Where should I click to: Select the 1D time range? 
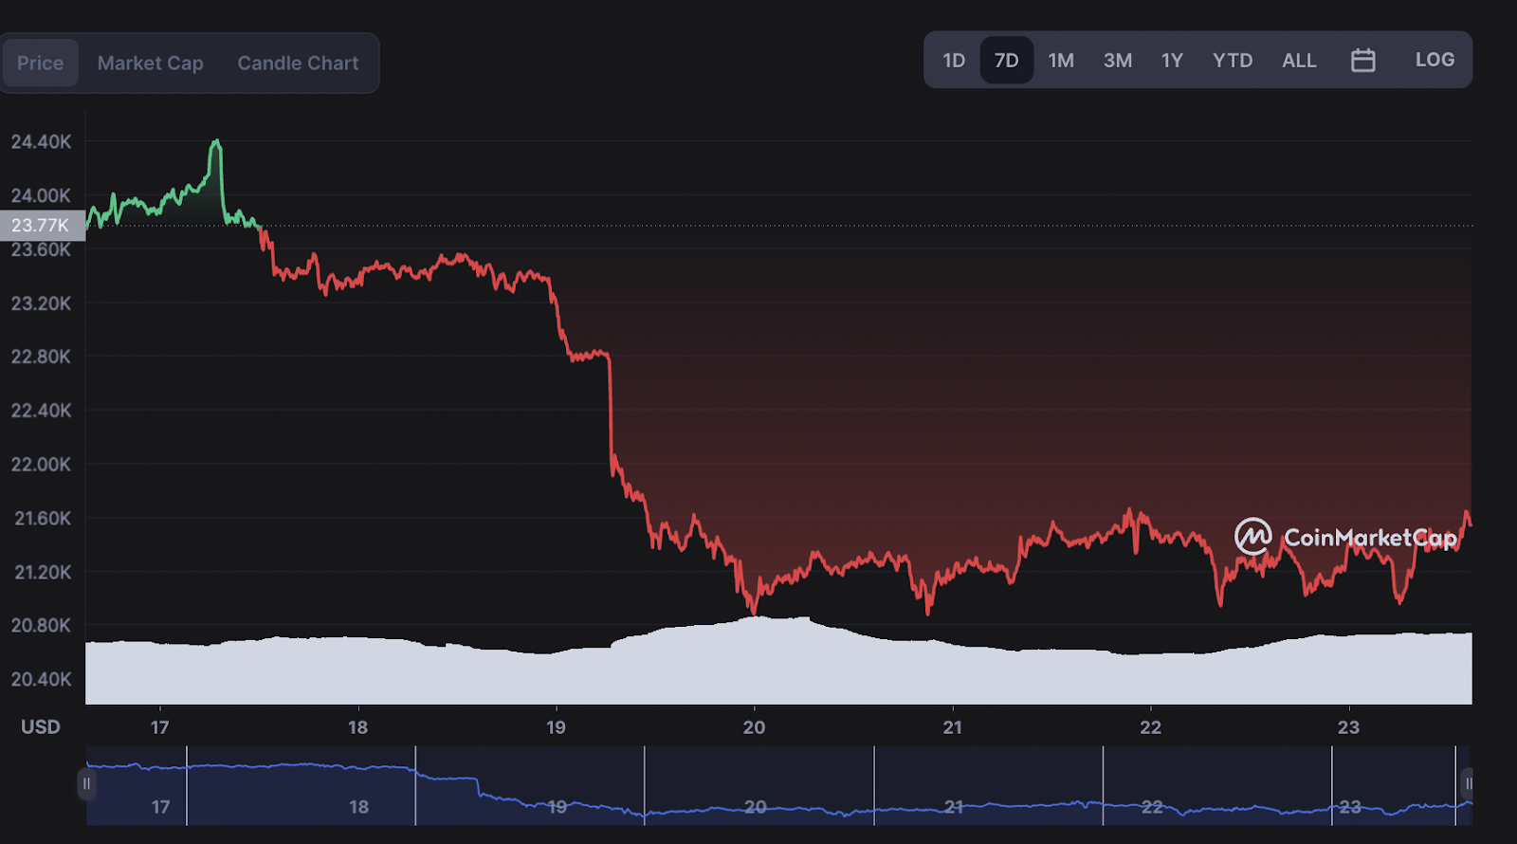[x=954, y=61]
